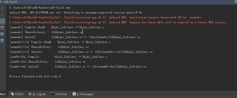Screen dimensions: 237x98
Task: Open setup-app.mk:82 warning link
Action: (57, 22)
